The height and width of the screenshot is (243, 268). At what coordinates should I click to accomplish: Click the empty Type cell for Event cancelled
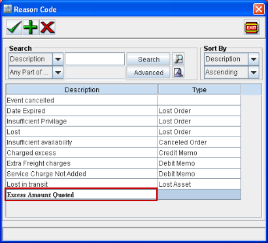199,100
